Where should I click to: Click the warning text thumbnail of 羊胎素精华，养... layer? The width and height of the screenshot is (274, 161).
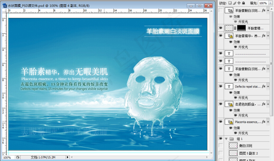[x=229, y=36]
